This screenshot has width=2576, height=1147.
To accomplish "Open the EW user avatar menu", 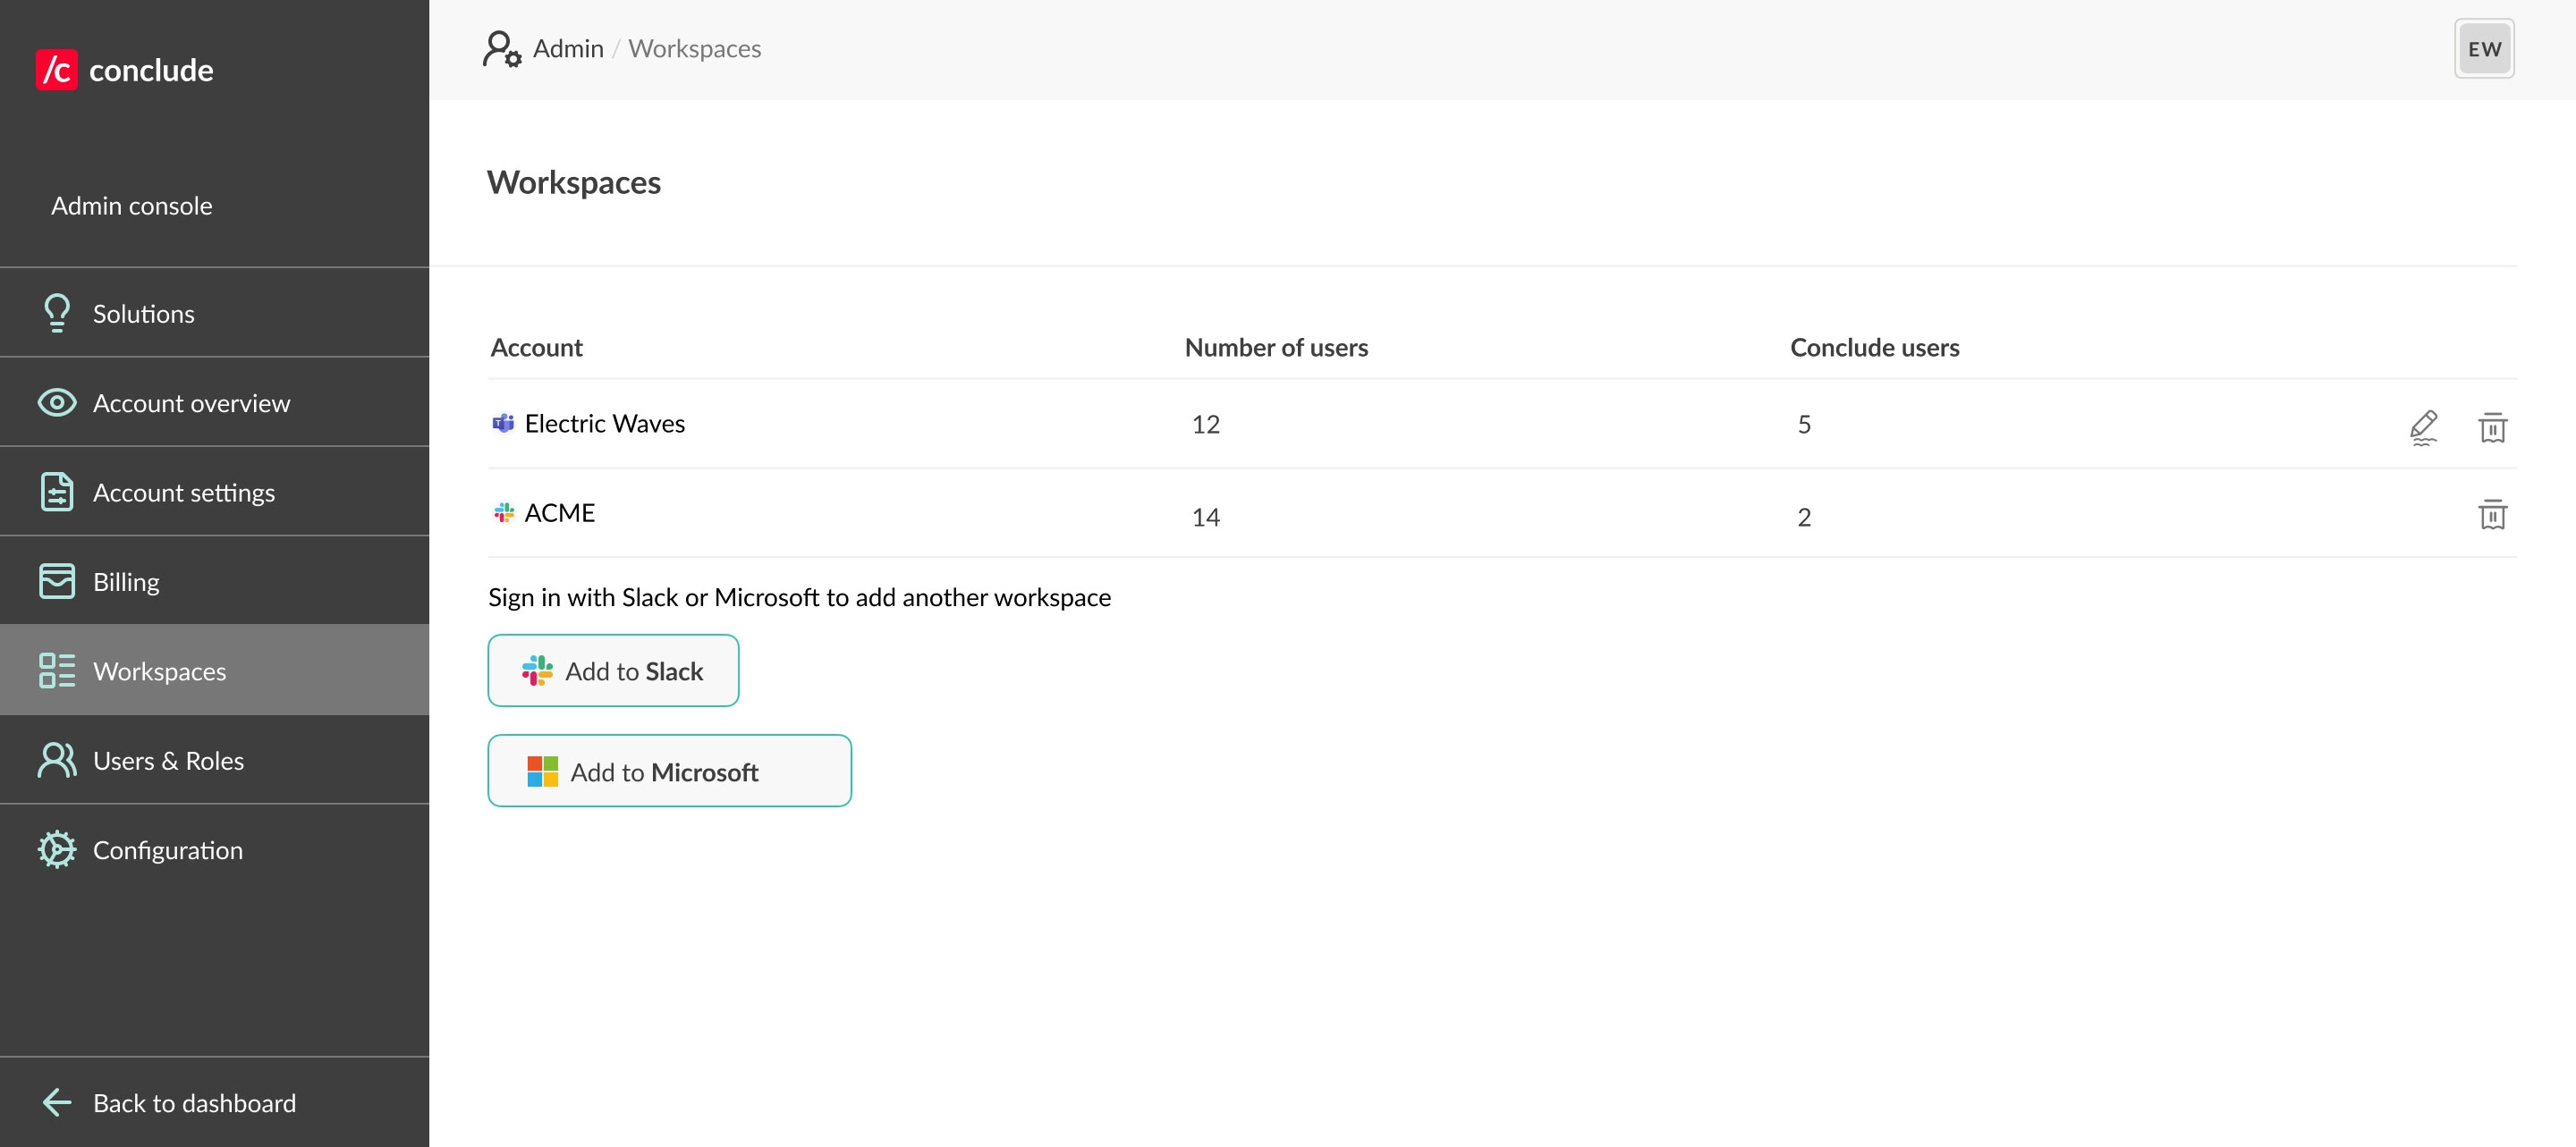I will [2483, 49].
